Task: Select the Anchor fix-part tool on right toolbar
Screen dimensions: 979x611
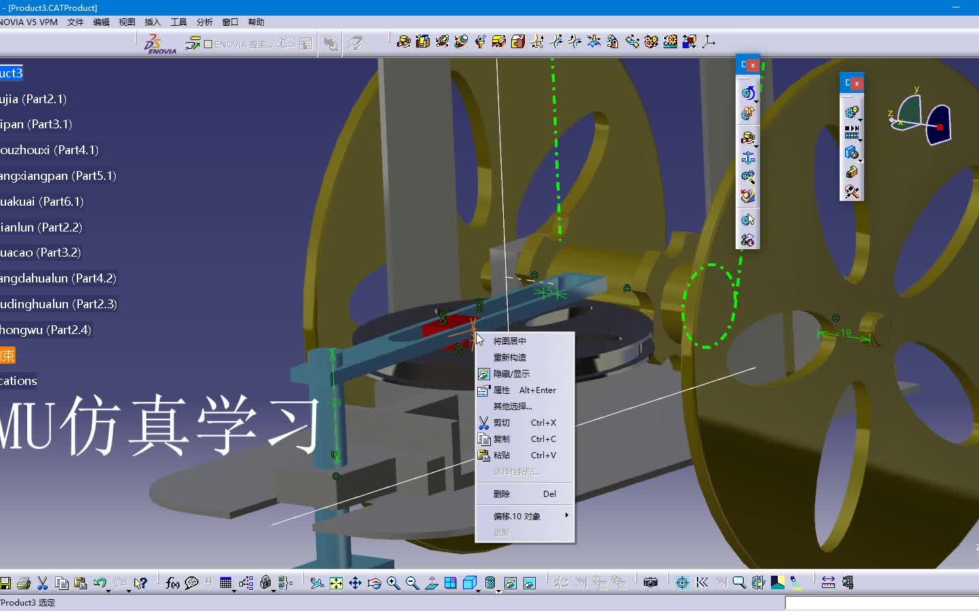Action: coord(748,158)
